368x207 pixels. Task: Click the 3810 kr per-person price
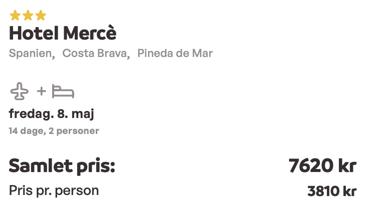tap(332, 191)
